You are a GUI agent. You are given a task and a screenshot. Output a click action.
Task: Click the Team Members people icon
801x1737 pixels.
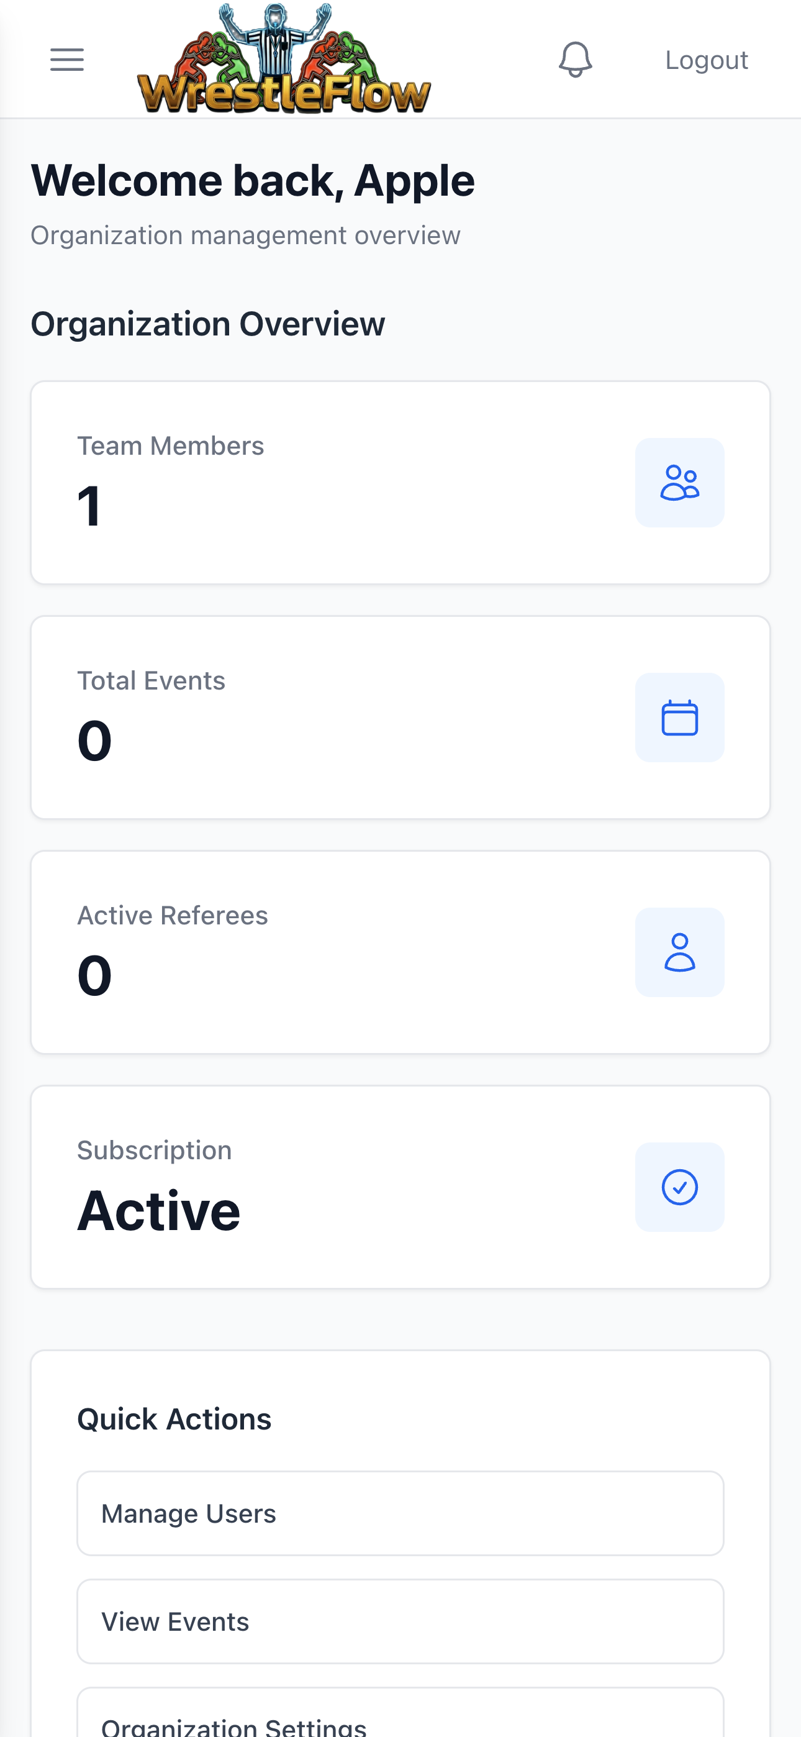(x=680, y=483)
